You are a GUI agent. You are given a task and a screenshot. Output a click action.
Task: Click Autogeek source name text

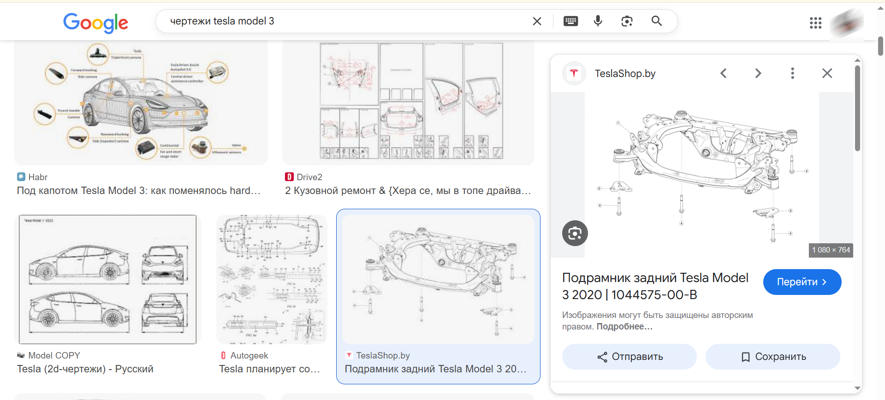(x=249, y=356)
